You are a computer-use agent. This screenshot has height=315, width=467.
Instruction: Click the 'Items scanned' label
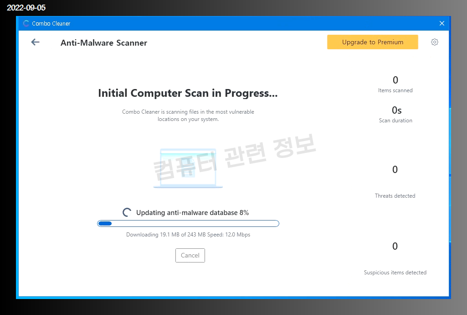click(395, 90)
